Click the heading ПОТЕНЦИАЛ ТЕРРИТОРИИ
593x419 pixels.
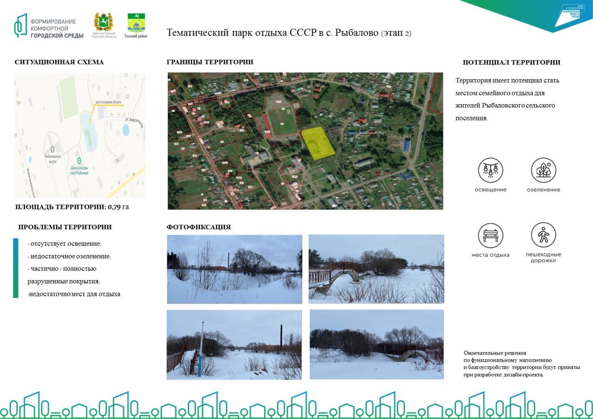tap(511, 63)
